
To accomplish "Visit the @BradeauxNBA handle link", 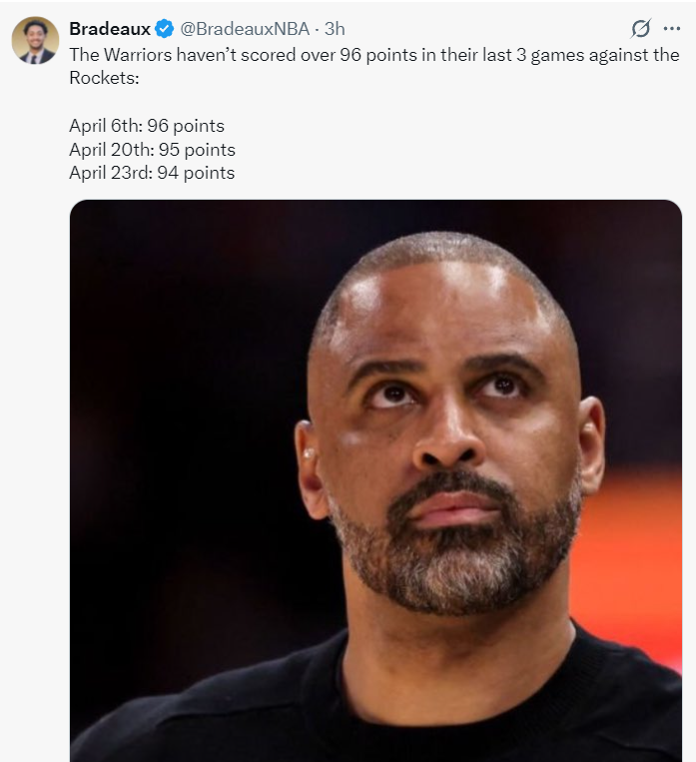I will (x=245, y=29).
